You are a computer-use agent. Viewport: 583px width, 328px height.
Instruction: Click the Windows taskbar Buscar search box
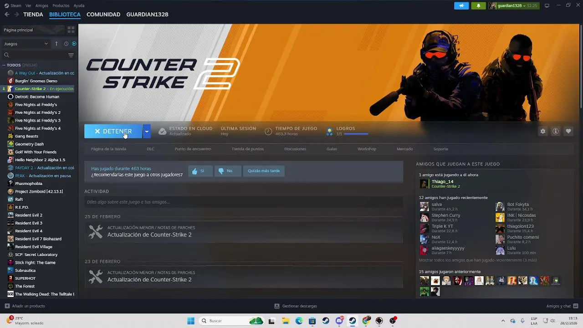(232, 321)
